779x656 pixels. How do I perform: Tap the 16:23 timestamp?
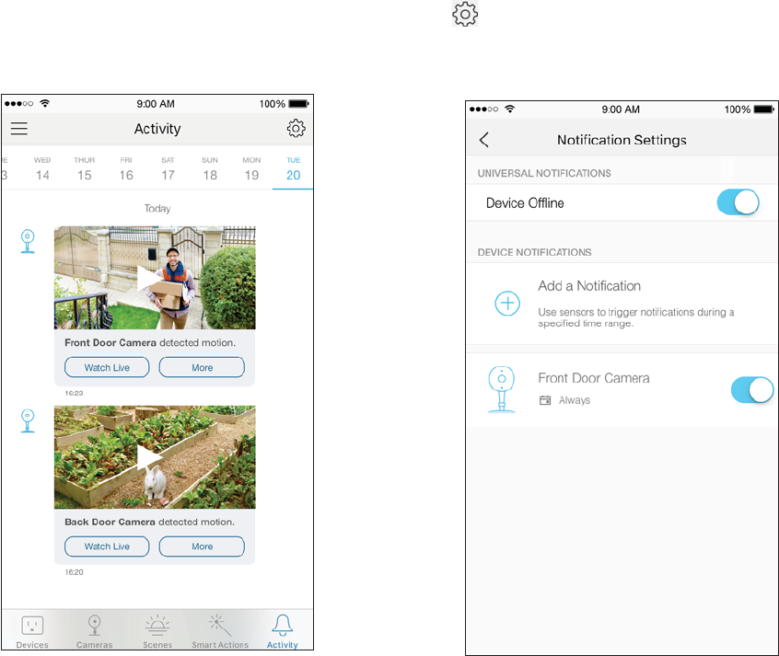(74, 393)
